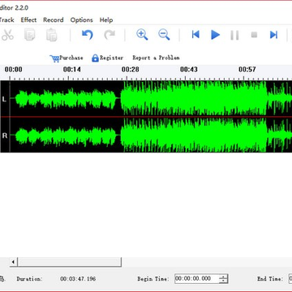The width and height of the screenshot is (292, 292).
Task: Click the Begin Time input field
Action: 196,279
